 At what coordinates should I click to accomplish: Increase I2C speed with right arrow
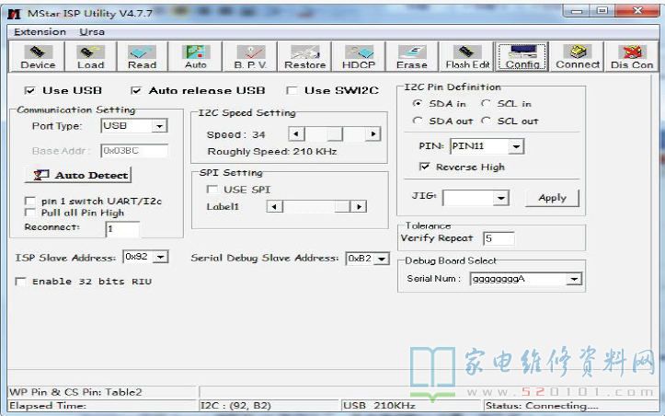373,134
